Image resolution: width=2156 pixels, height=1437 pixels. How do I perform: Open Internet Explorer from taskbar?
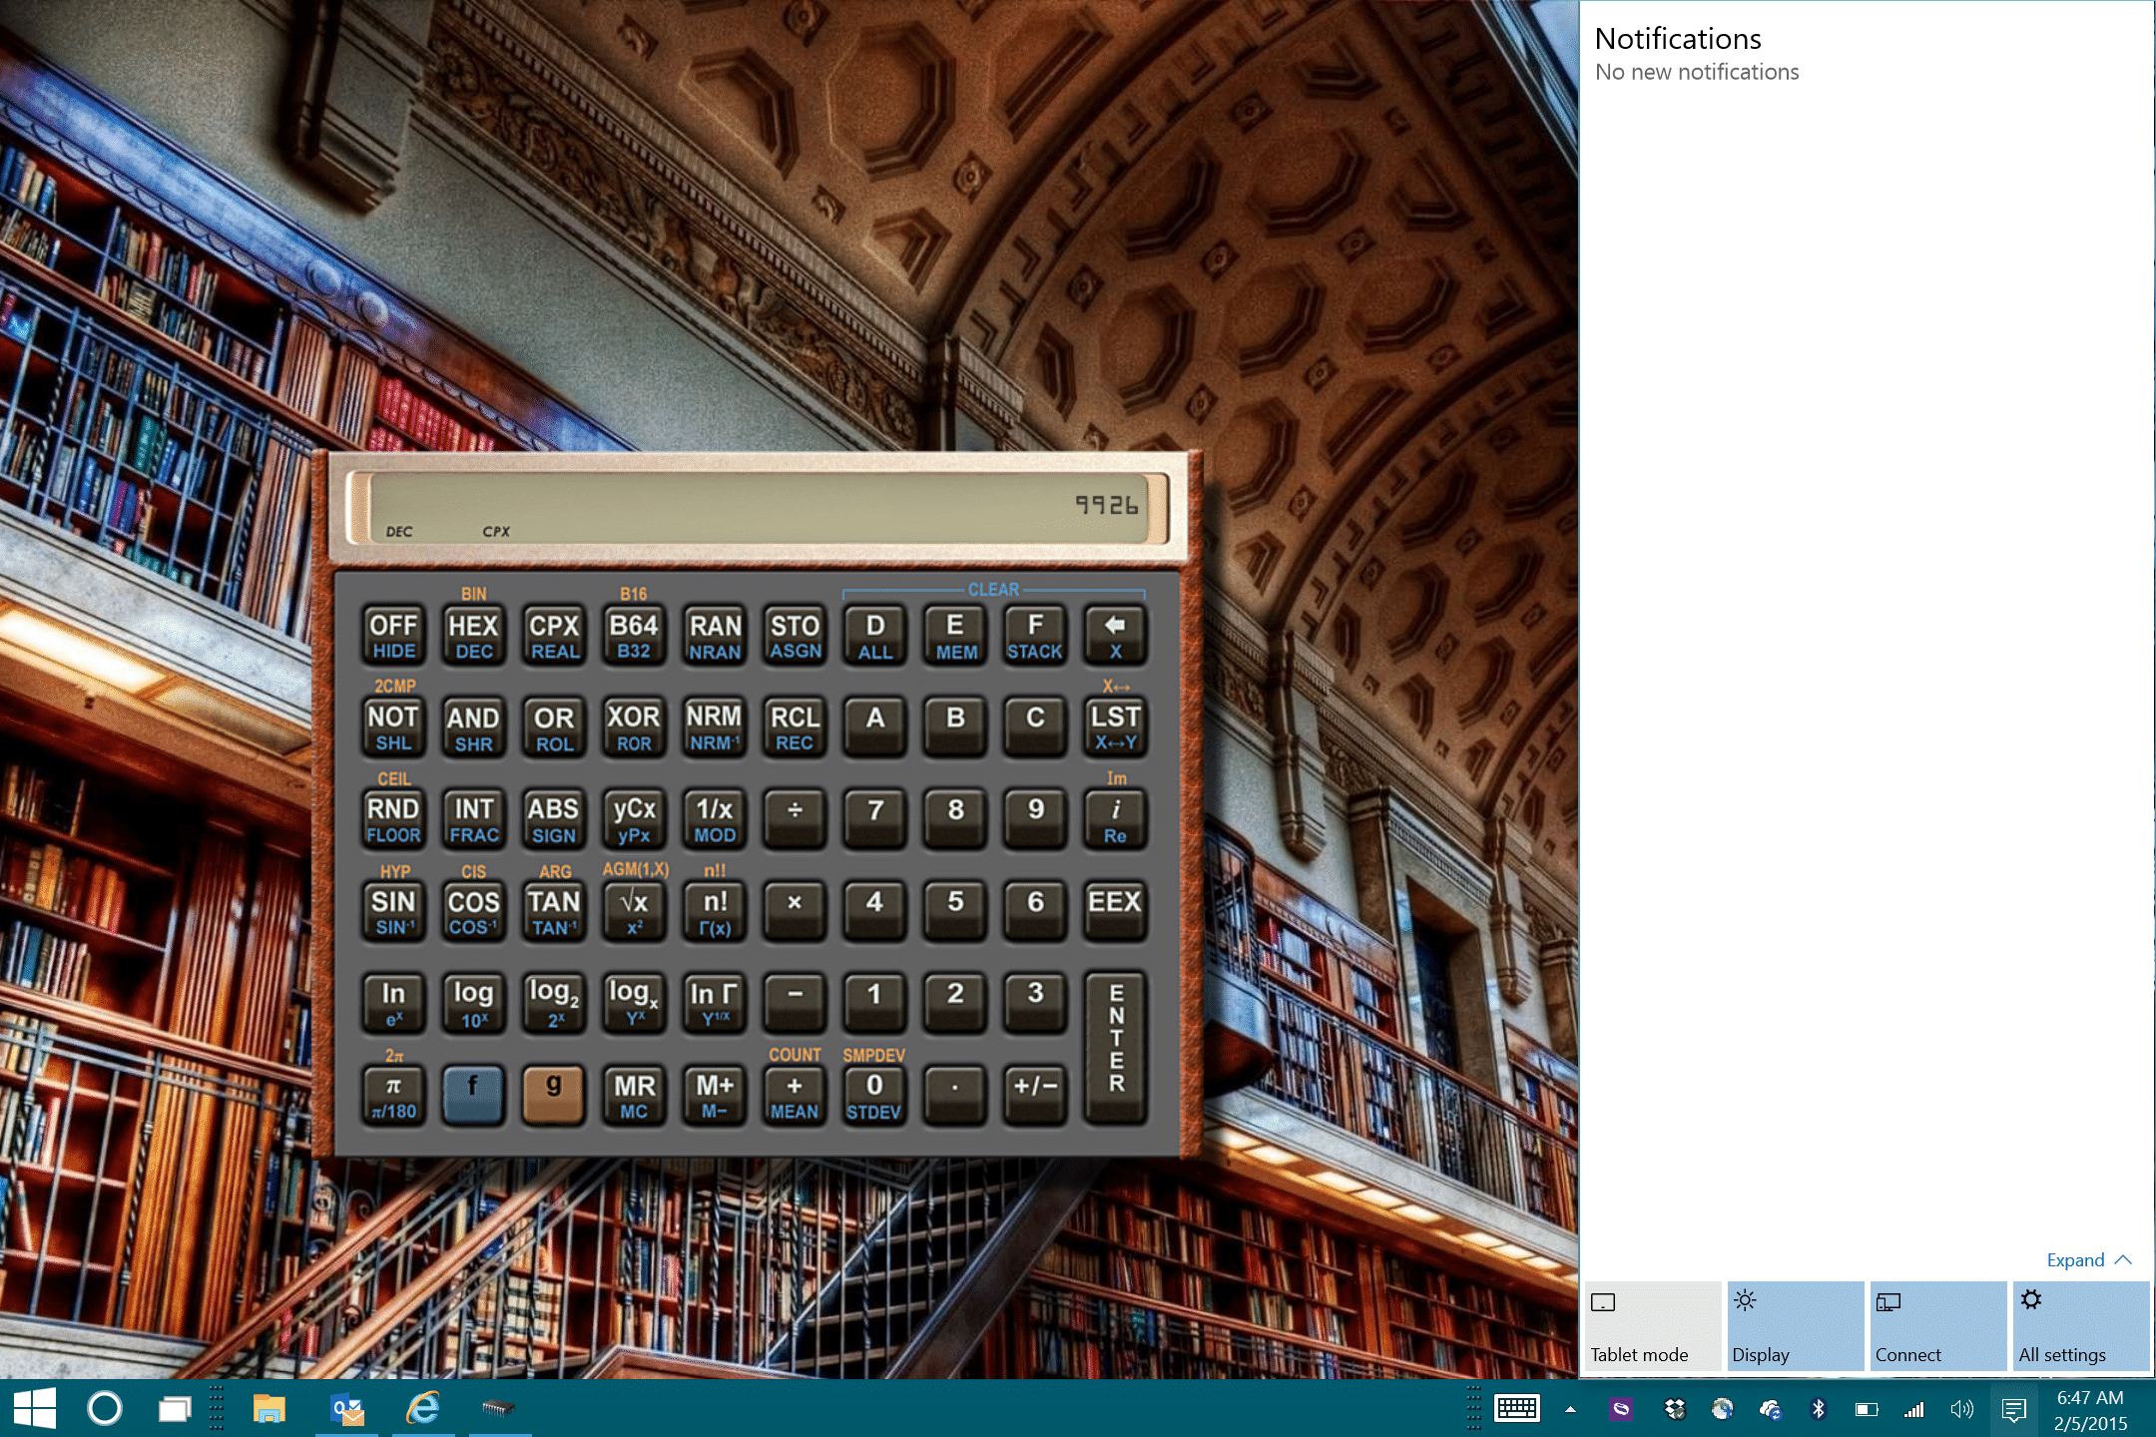pyautogui.click(x=423, y=1409)
